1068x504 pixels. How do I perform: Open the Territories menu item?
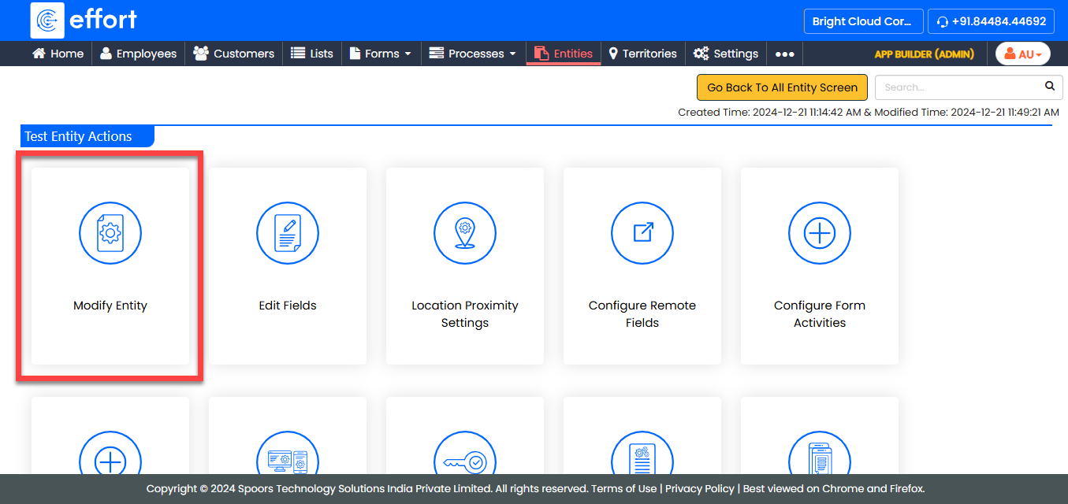coord(642,54)
